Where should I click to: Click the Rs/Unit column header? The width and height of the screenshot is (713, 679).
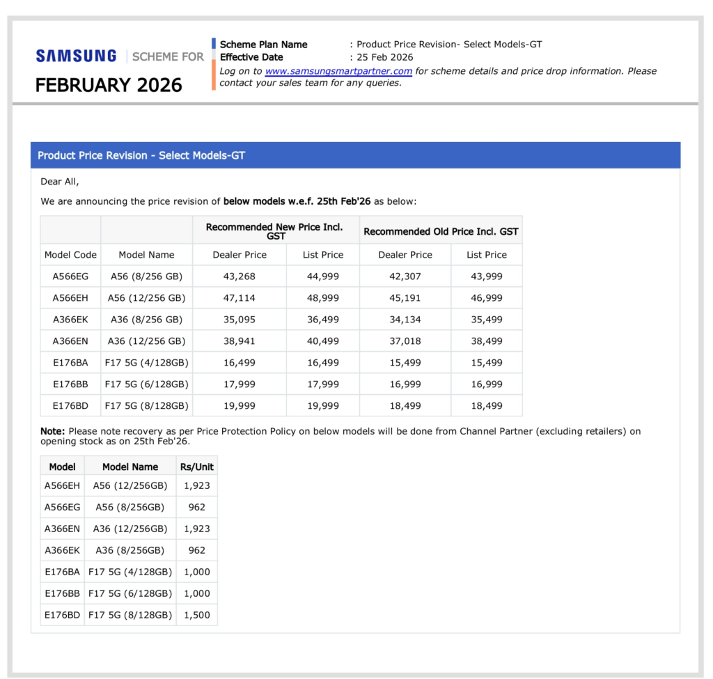point(196,466)
